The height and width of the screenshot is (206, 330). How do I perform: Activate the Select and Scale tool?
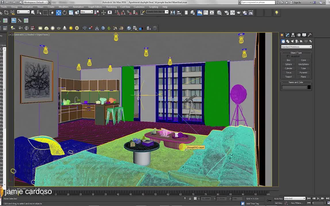(70, 12)
